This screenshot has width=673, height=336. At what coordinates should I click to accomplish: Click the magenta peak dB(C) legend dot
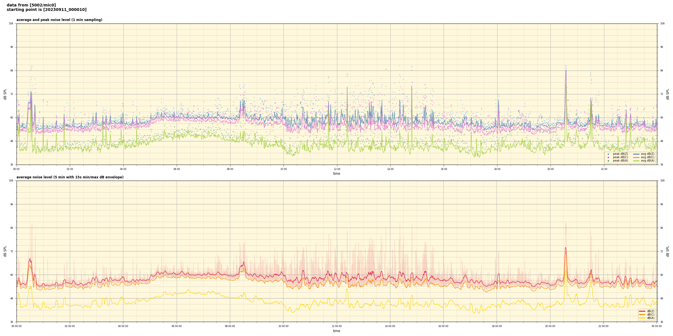[x=608, y=157]
